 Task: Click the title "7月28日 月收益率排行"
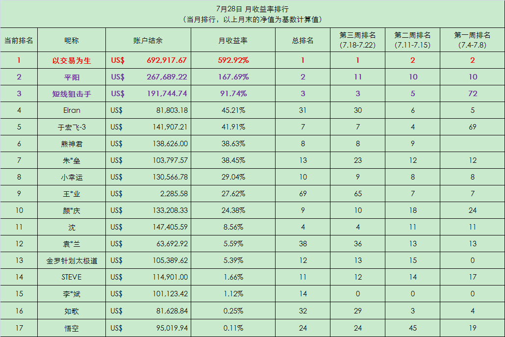pos(252,9)
